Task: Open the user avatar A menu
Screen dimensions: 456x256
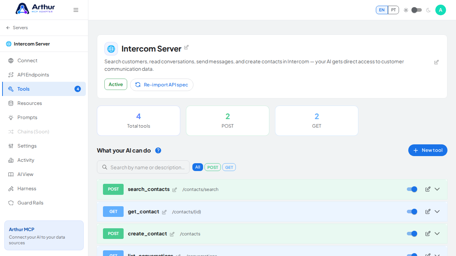Action: click(441, 10)
